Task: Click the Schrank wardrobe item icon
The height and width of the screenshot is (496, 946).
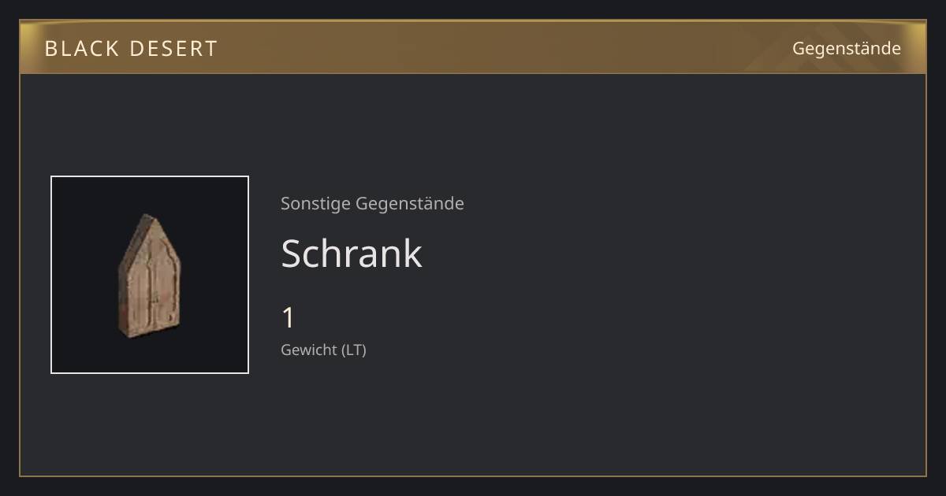Action: pos(149,275)
